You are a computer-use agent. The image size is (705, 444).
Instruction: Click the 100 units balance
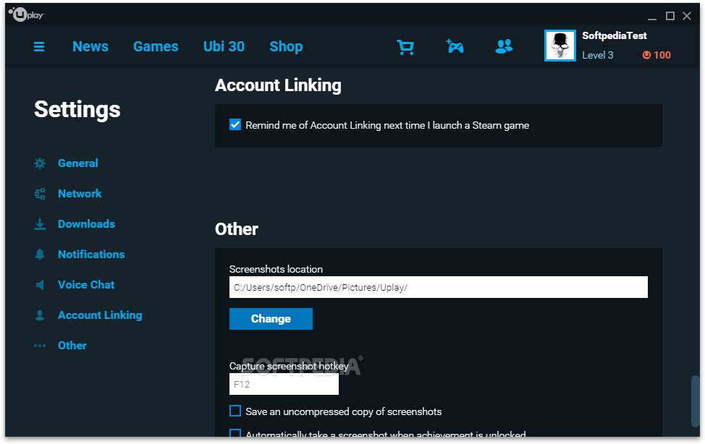coord(662,55)
